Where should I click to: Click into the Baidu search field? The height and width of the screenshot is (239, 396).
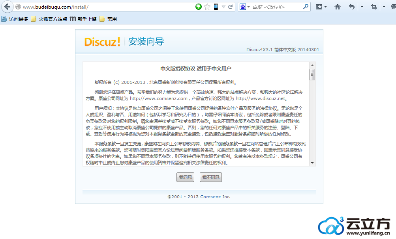pos(277,7)
